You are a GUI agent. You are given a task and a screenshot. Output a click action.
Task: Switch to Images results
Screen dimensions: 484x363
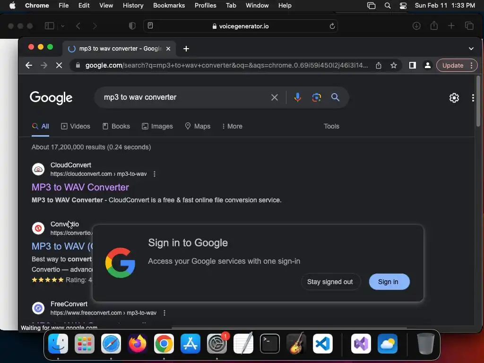157,126
